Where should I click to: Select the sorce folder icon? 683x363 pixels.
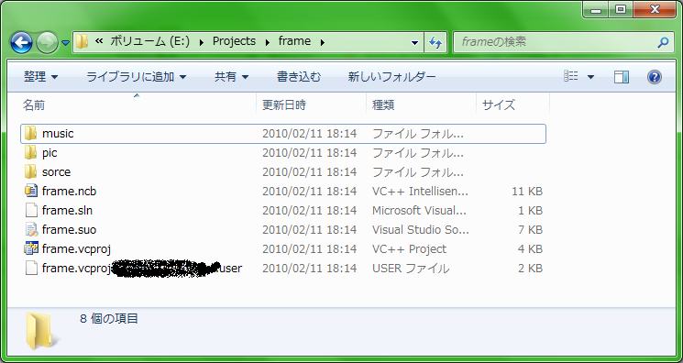tap(30, 171)
